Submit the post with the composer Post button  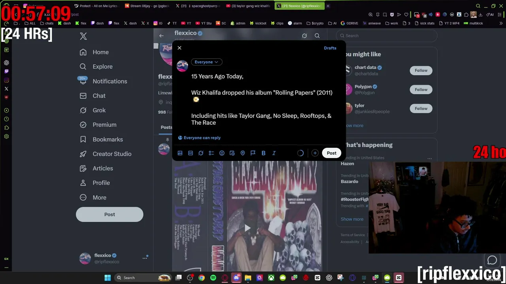point(332,153)
